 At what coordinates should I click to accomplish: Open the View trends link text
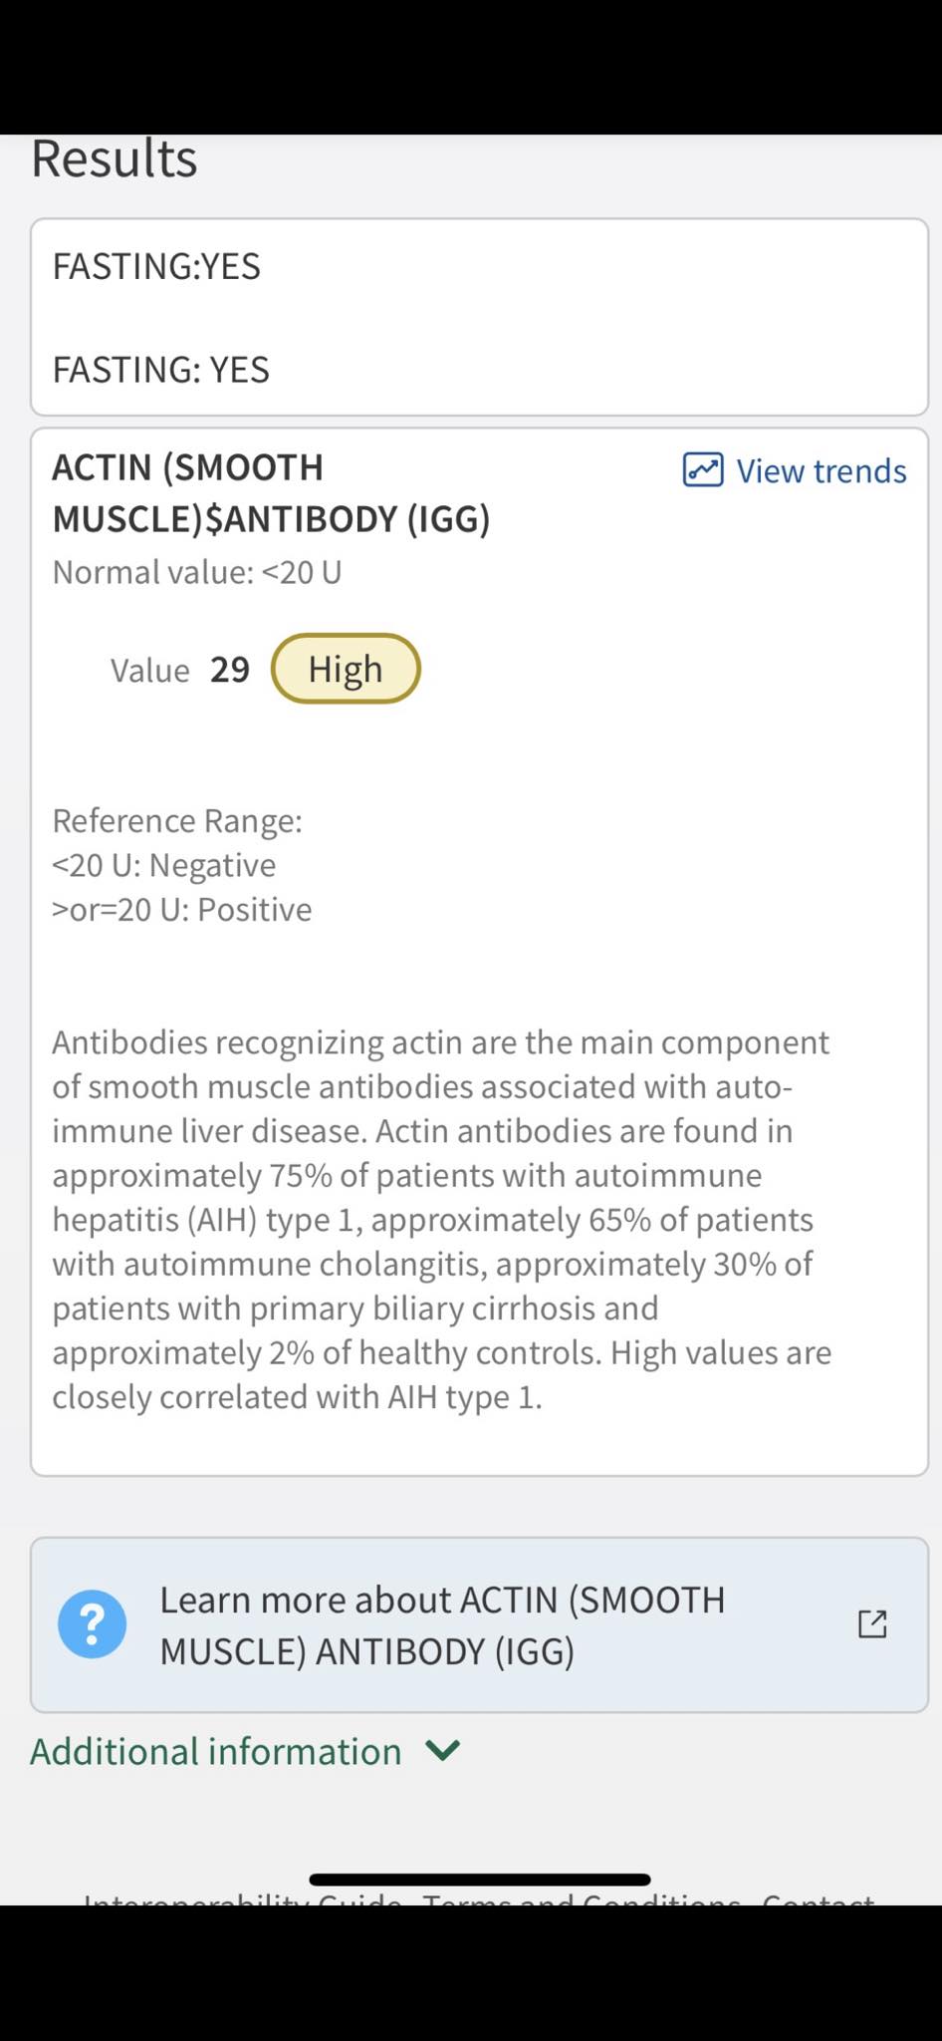point(822,470)
